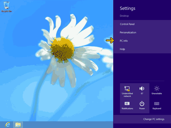Open File Explorer on the taskbar
The width and height of the screenshot is (171, 128).
point(18,125)
